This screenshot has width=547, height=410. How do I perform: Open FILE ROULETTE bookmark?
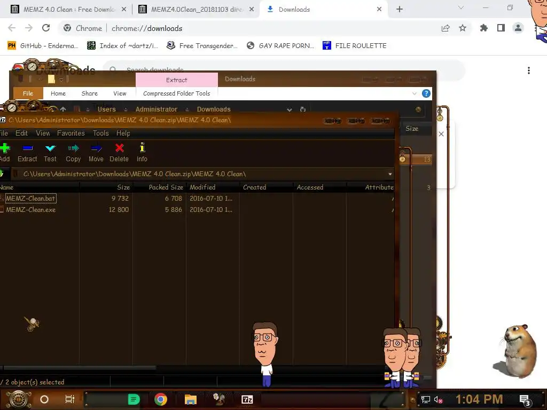355,46
